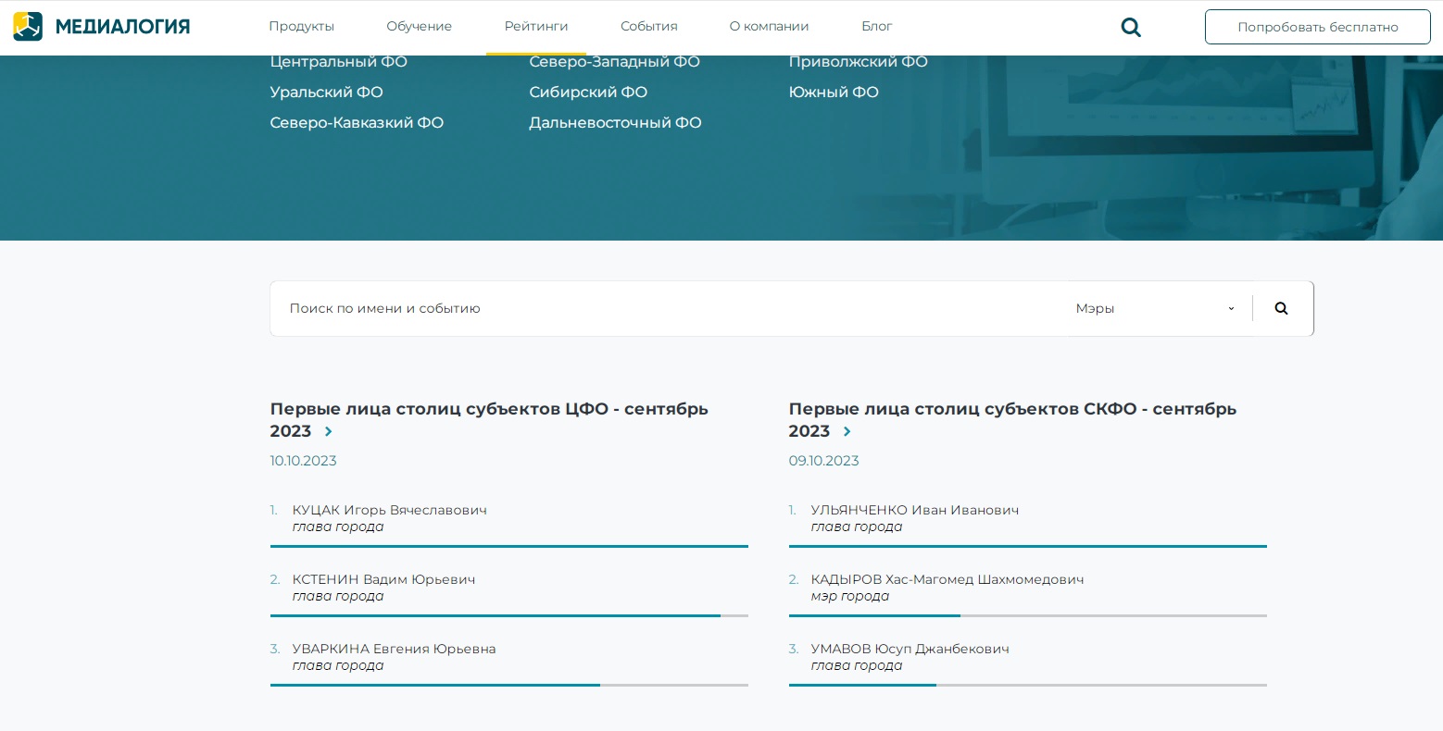The image size is (1443, 731).
Task: Submit search with the search bar magnifier icon
Action: pyautogui.click(x=1281, y=308)
